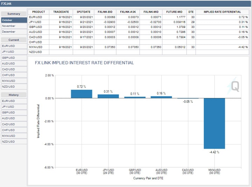
Task: View CHF/USD in the History list
Action: [14, 130]
